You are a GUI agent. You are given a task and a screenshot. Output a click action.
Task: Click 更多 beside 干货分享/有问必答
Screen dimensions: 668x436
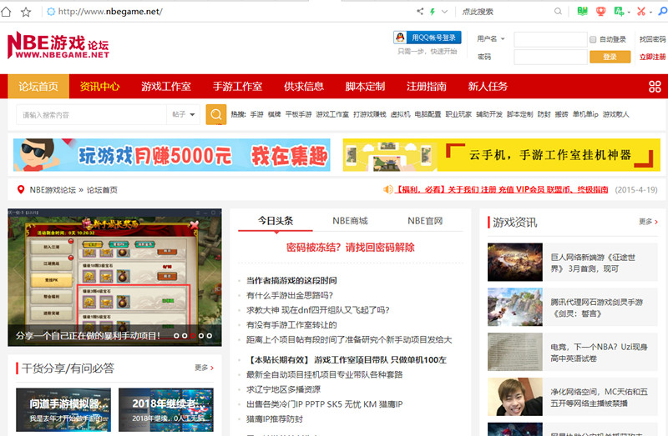(x=204, y=368)
